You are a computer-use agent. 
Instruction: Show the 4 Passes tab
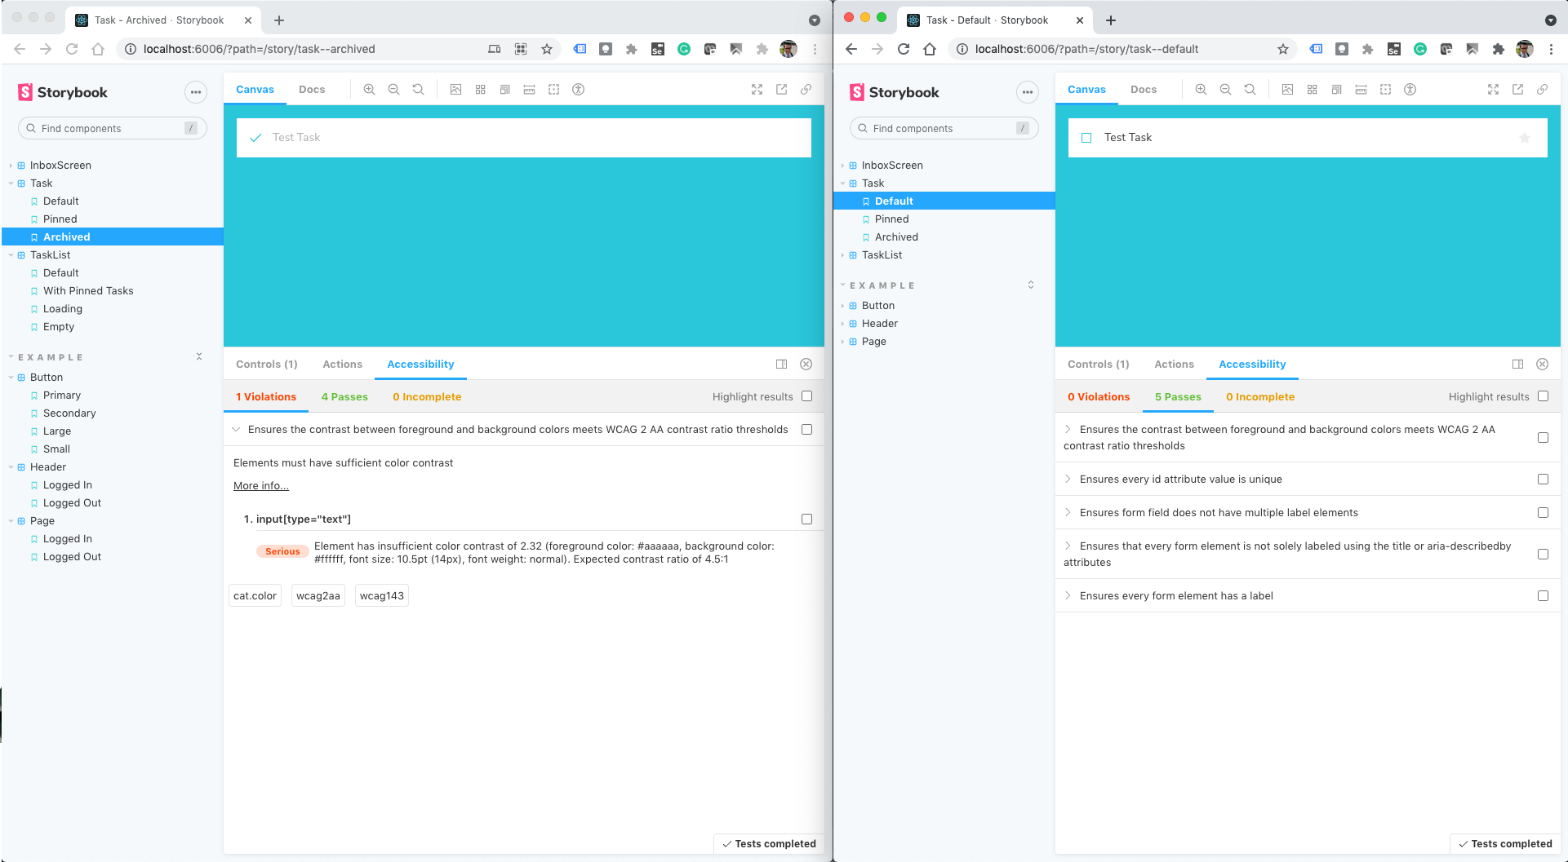pos(344,397)
